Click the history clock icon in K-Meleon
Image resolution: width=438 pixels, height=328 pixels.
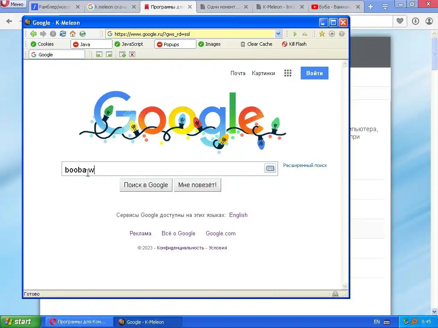click(332, 34)
